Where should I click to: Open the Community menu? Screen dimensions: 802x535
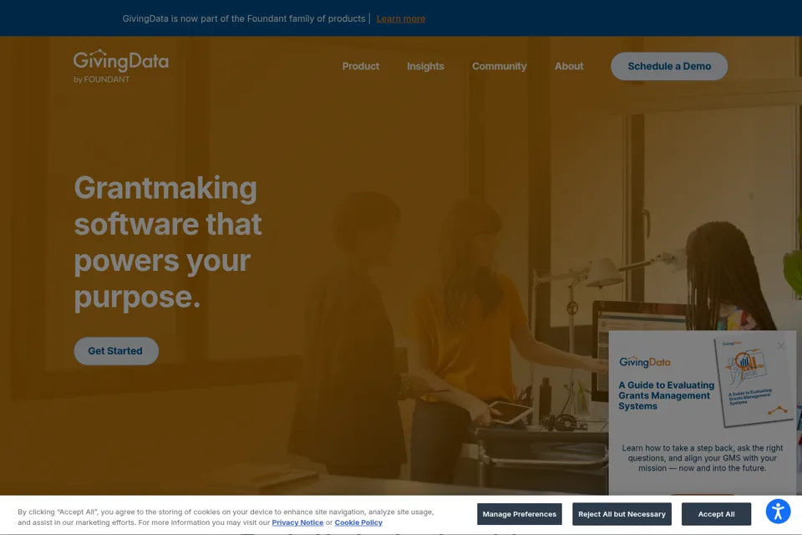click(500, 66)
